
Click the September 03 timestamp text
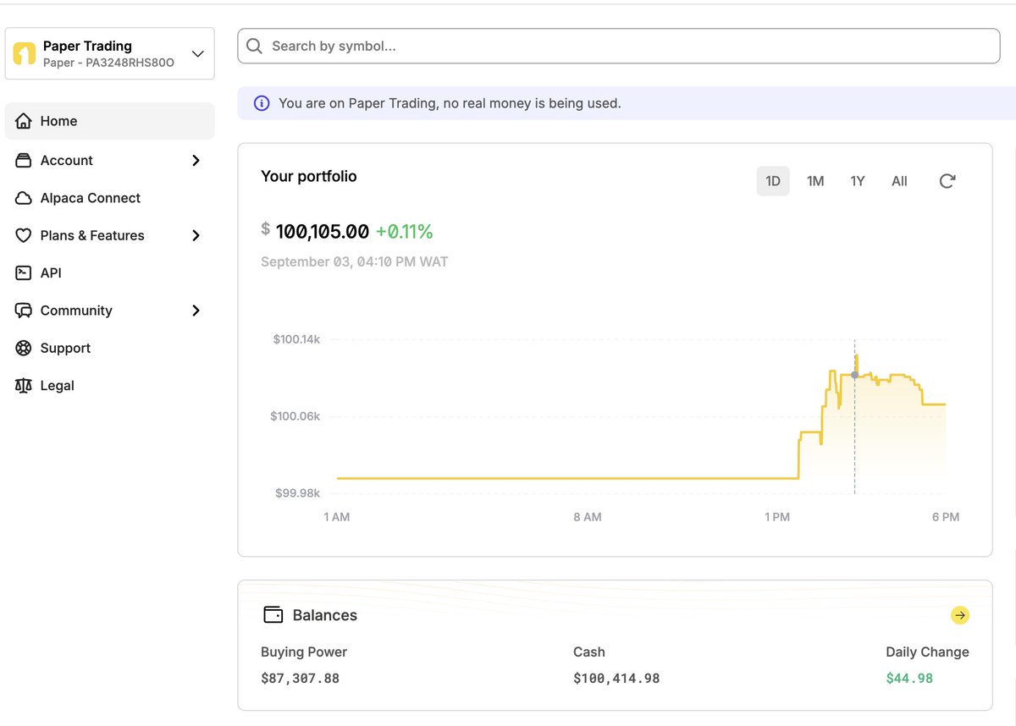pos(355,261)
